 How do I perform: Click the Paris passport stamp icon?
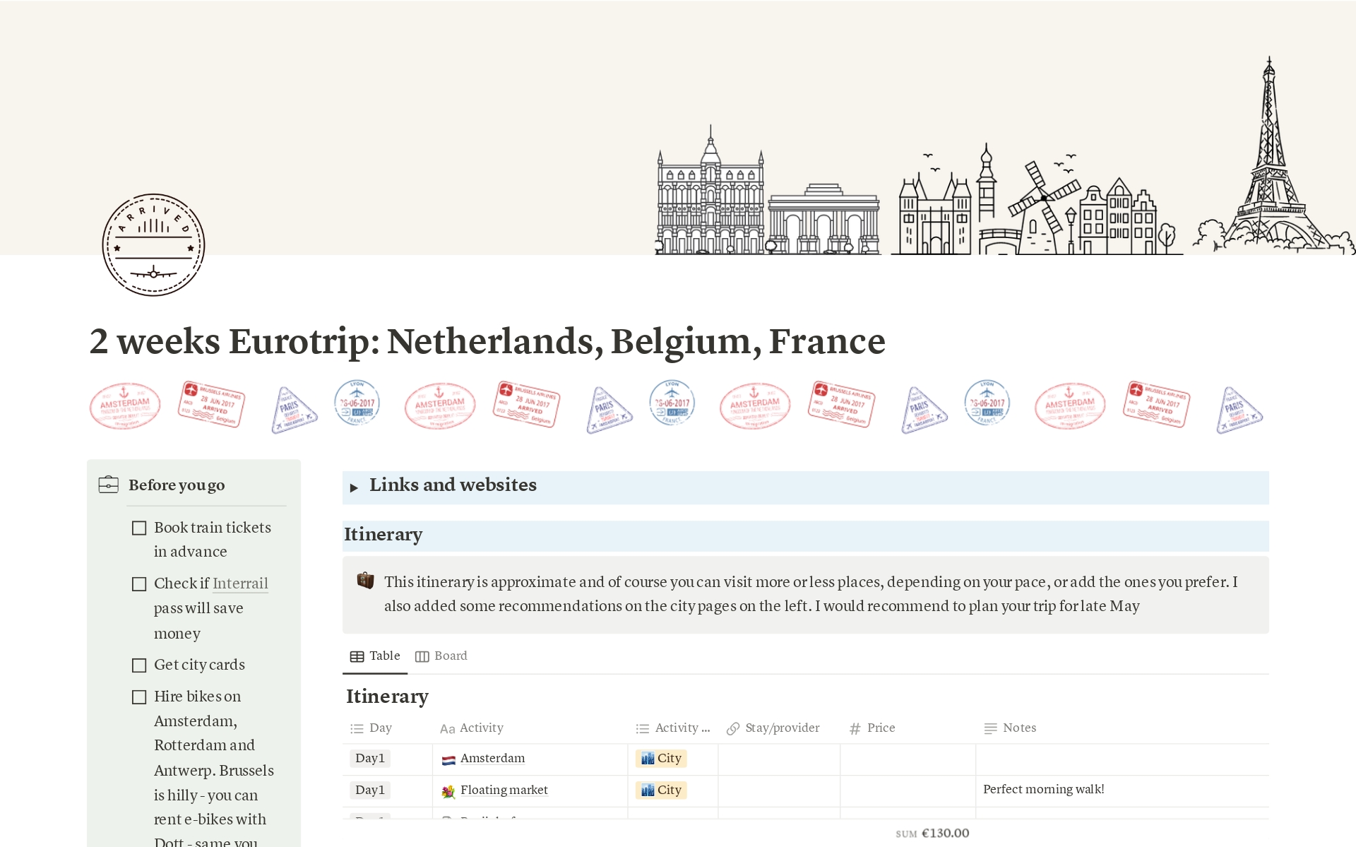click(294, 408)
